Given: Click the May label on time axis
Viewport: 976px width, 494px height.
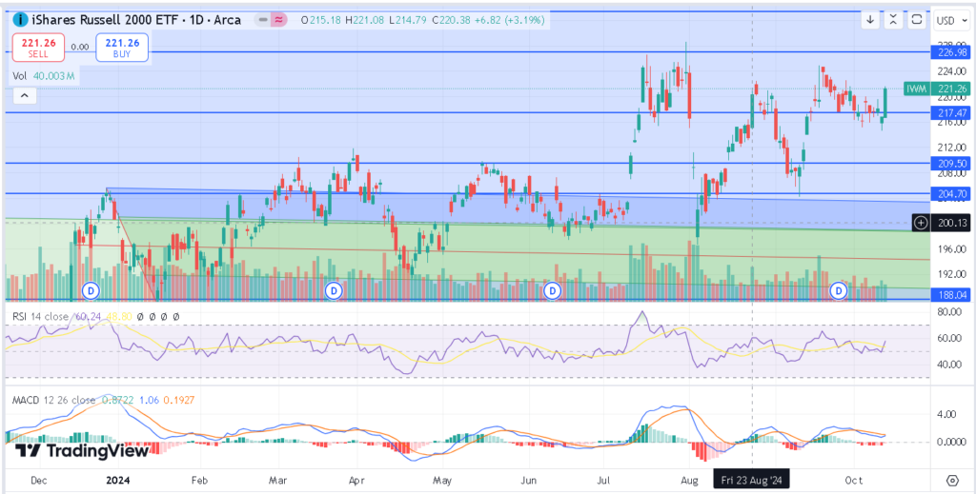Looking at the screenshot, I should (x=442, y=481).
